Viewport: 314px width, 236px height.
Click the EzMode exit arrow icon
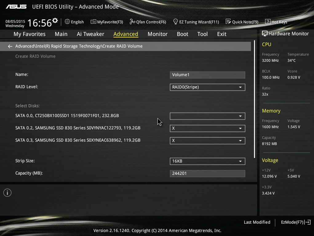(308, 222)
